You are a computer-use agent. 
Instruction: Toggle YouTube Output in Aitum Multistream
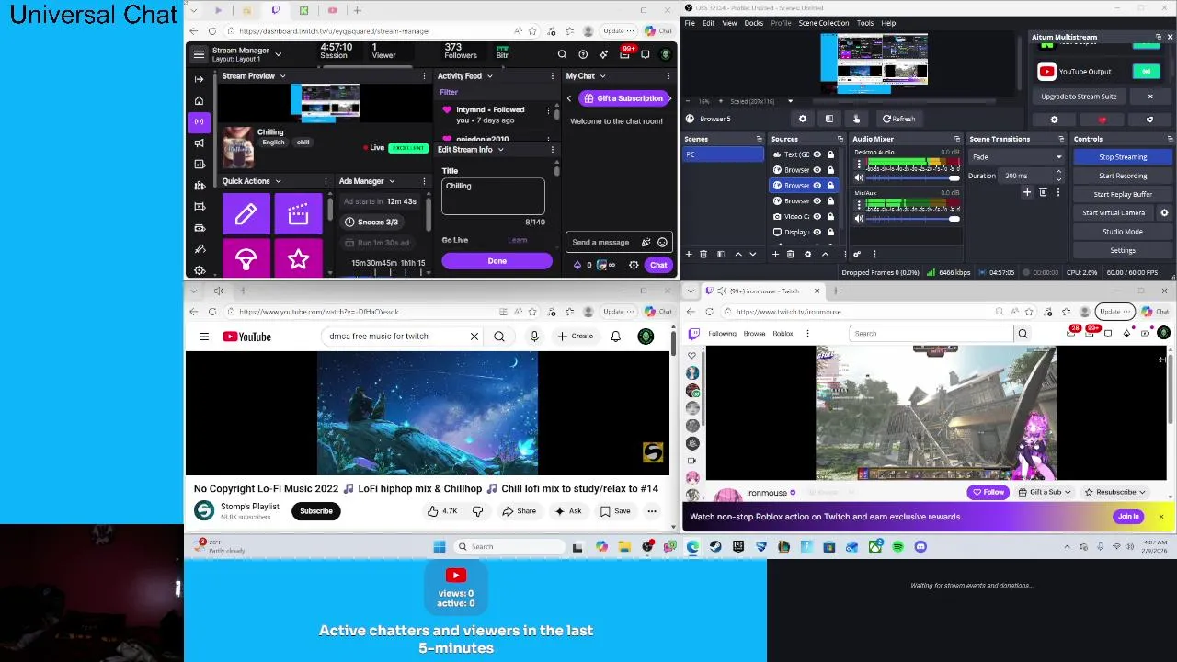[1146, 71]
